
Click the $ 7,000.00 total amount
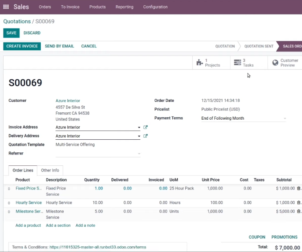tap(287, 248)
